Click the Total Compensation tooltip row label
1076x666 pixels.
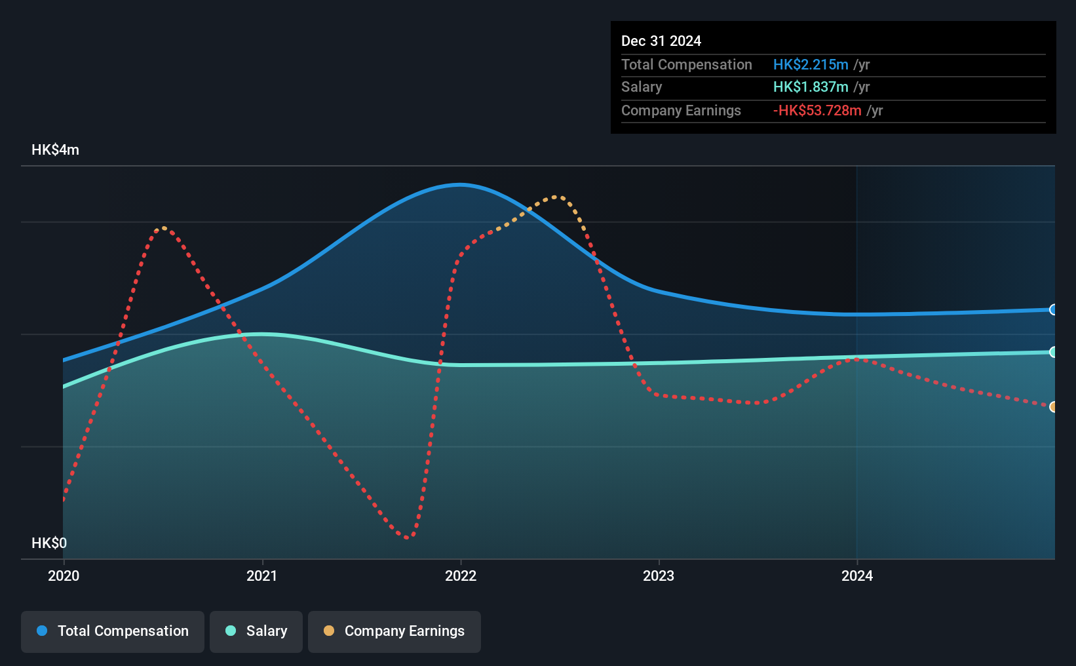pyautogui.click(x=687, y=65)
